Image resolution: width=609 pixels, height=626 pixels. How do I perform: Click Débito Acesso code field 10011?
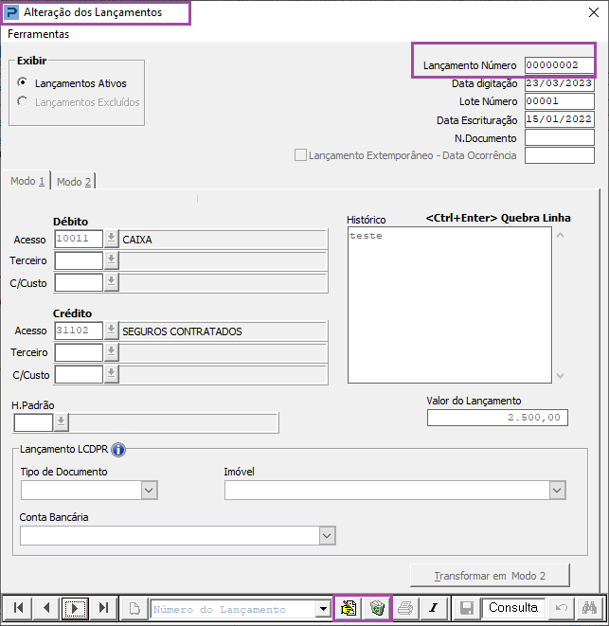coord(79,239)
